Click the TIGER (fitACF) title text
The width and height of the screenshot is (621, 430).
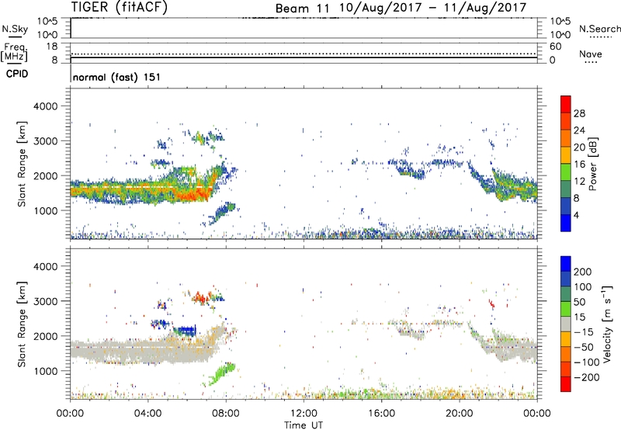pos(120,7)
